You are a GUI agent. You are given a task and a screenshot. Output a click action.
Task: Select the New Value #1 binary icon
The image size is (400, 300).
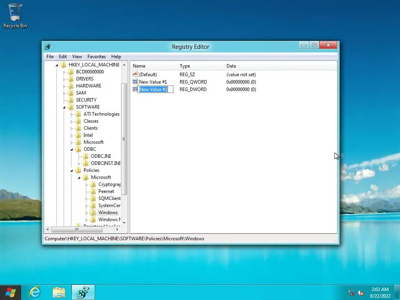click(135, 82)
